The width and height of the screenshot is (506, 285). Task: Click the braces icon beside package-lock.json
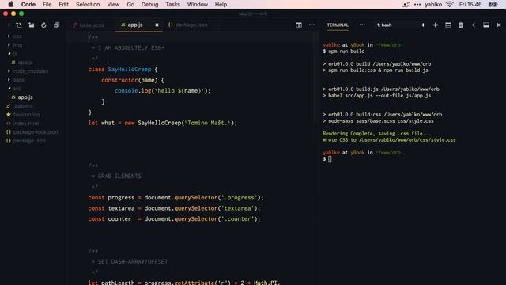tap(9, 132)
